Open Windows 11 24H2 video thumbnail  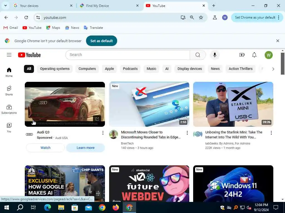[233, 184]
